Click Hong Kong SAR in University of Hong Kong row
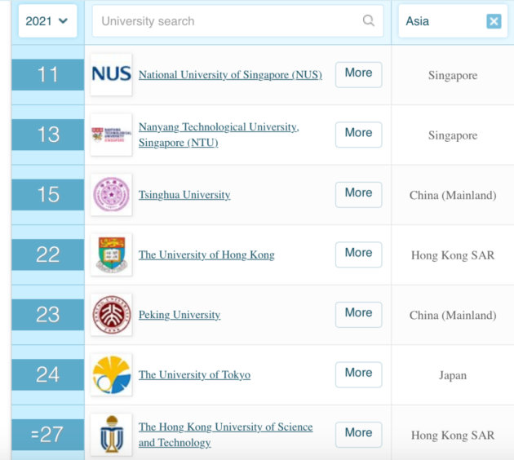514x460 pixels. point(453,255)
